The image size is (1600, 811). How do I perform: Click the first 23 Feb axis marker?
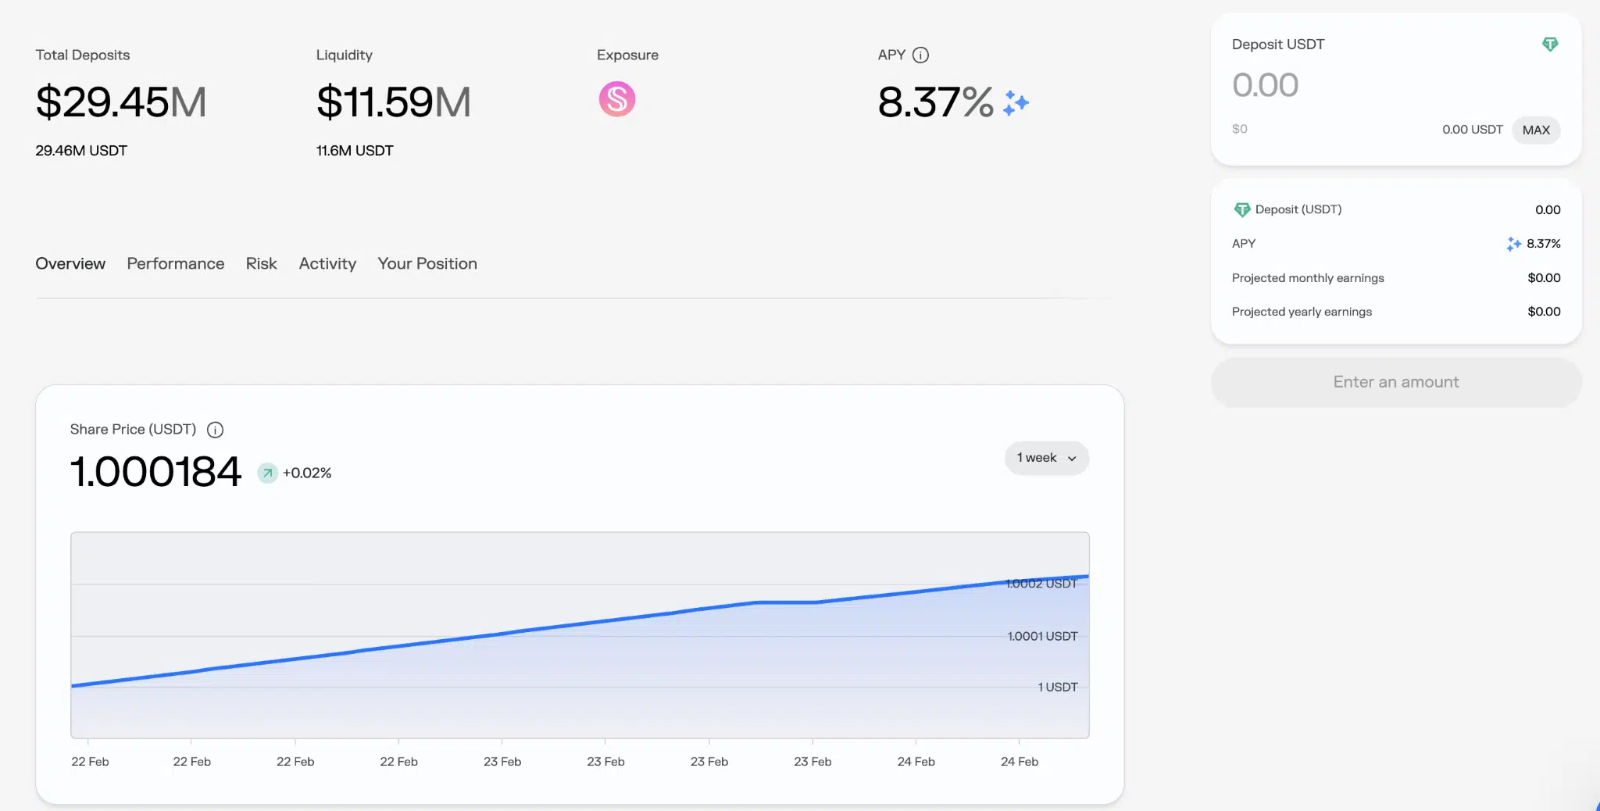click(502, 761)
